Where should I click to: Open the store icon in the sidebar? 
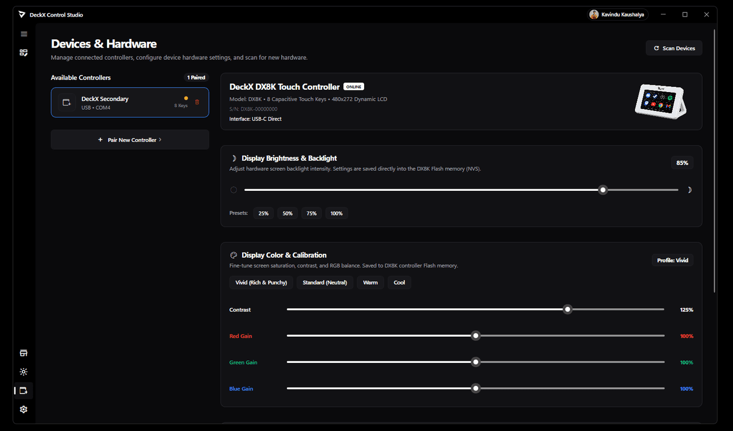23,353
